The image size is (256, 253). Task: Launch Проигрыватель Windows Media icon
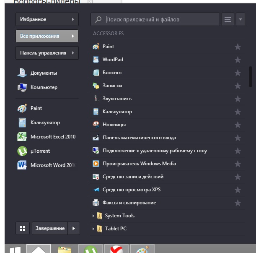96,164
